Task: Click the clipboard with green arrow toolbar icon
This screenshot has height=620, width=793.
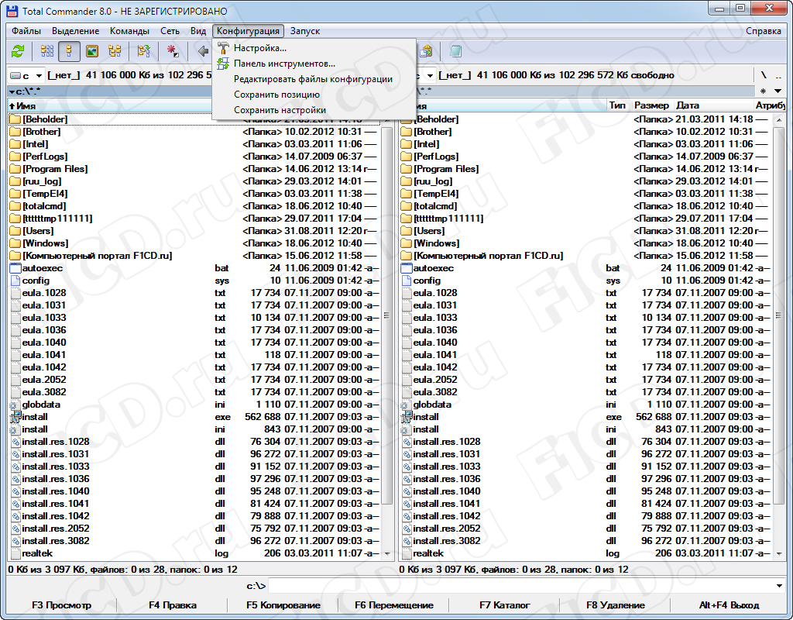Action: pyautogui.click(x=427, y=51)
